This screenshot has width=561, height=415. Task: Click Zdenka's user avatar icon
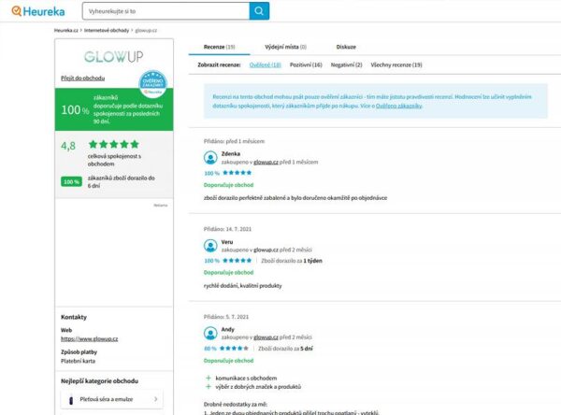(210, 158)
